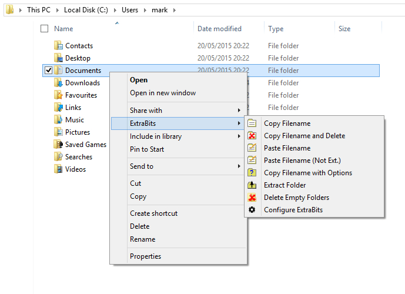
Task: Sort by the Date modified column header
Action: (x=219, y=29)
